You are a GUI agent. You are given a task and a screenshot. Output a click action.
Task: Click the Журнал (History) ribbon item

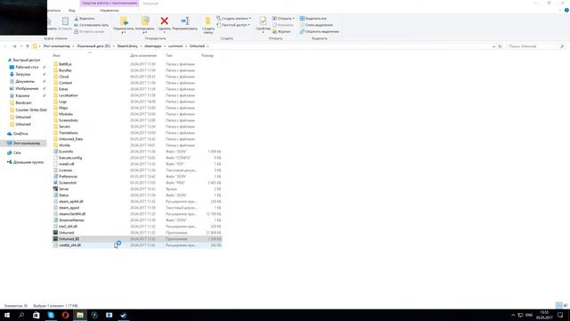coord(281,32)
